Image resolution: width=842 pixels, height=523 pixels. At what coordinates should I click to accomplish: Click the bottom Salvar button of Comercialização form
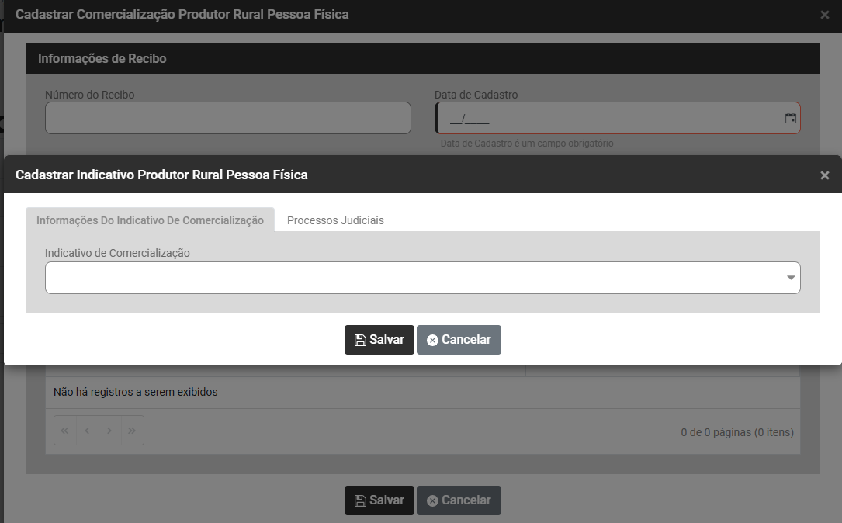pos(379,500)
